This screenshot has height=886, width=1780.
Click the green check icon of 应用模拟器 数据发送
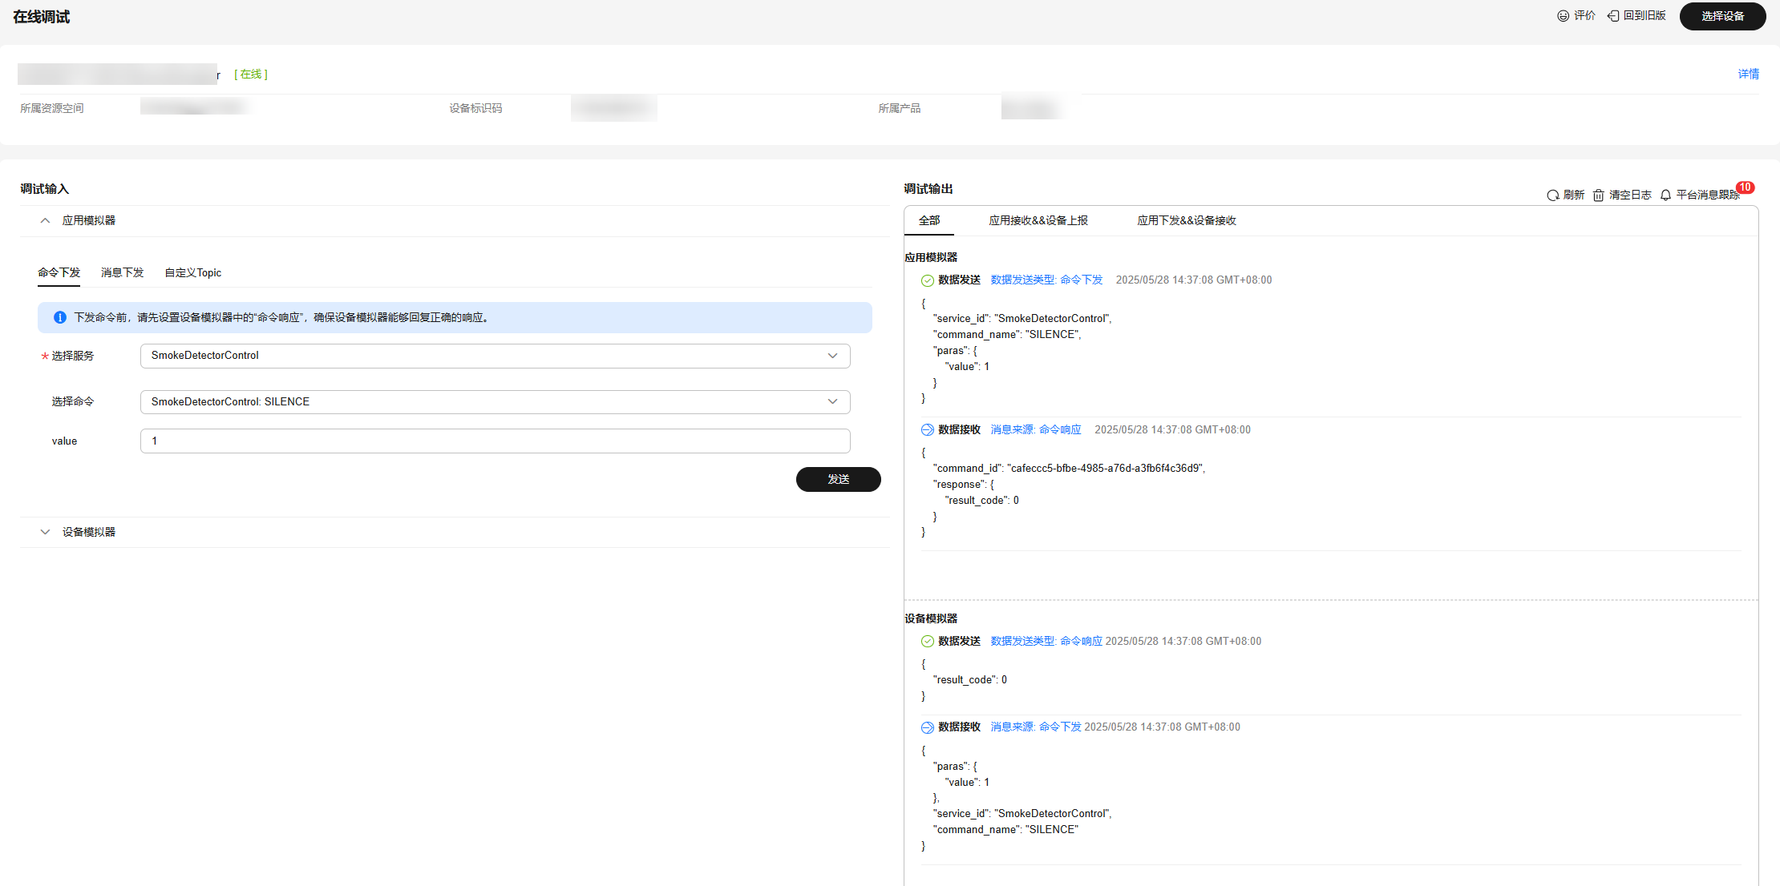[928, 280]
